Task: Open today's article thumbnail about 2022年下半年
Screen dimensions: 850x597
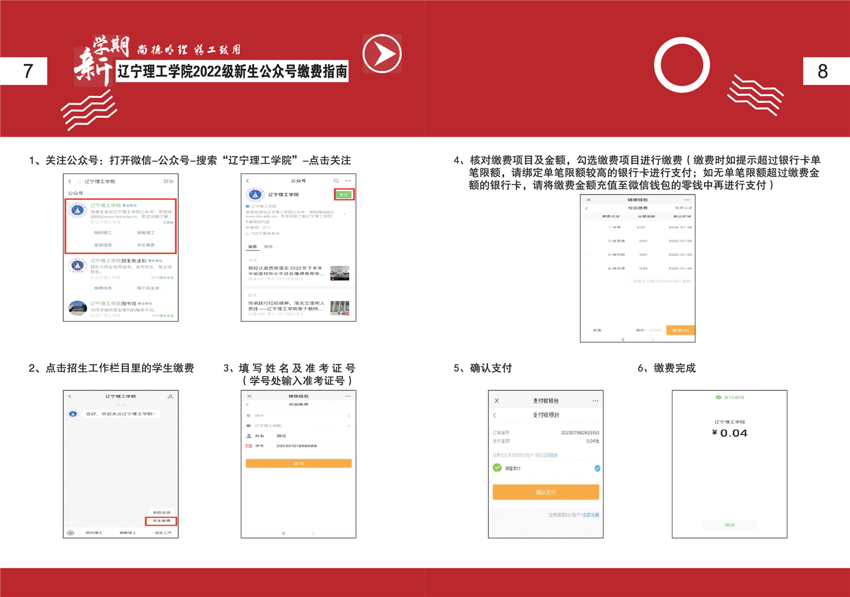Action: pos(339,273)
